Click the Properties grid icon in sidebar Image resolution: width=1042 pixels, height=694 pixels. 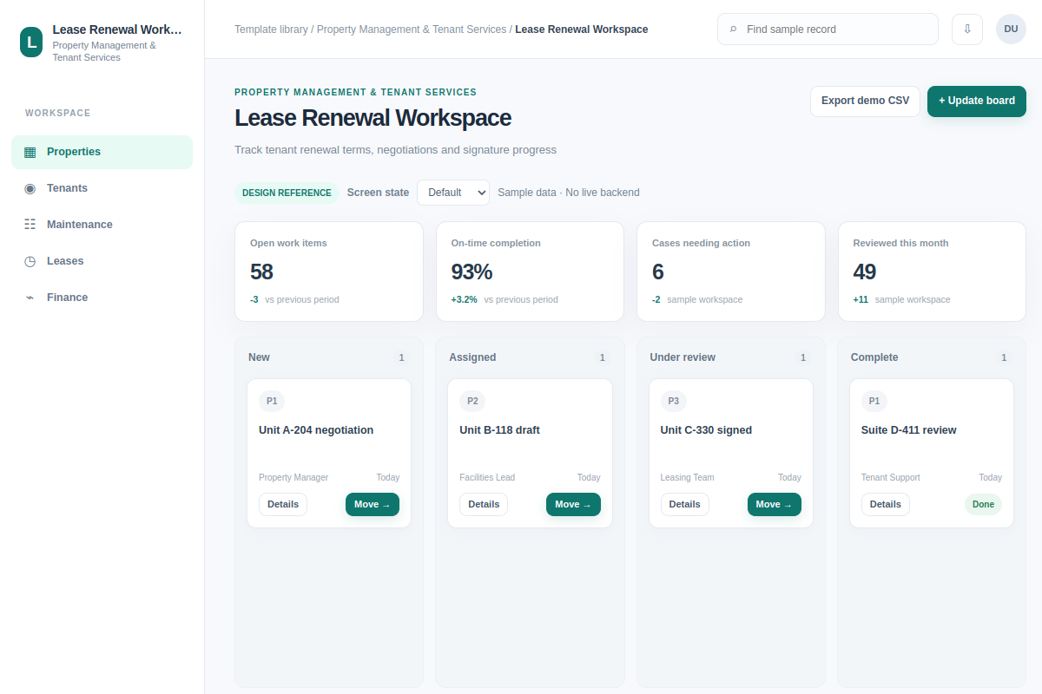click(30, 152)
